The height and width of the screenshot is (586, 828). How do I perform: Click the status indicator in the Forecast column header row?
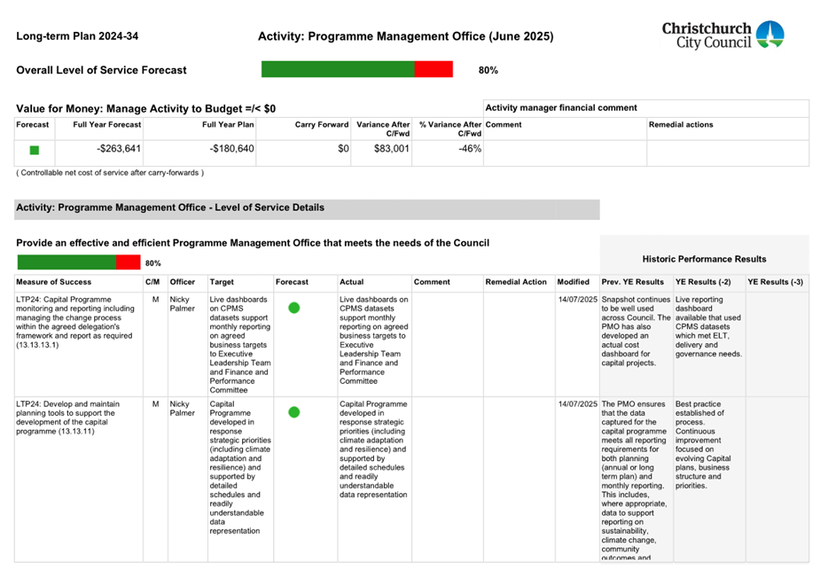[33, 150]
